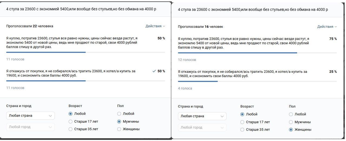The height and width of the screenshot is (141, 346).
Task: Open 11 голосов list under first left option
Action: [x=15, y=59]
